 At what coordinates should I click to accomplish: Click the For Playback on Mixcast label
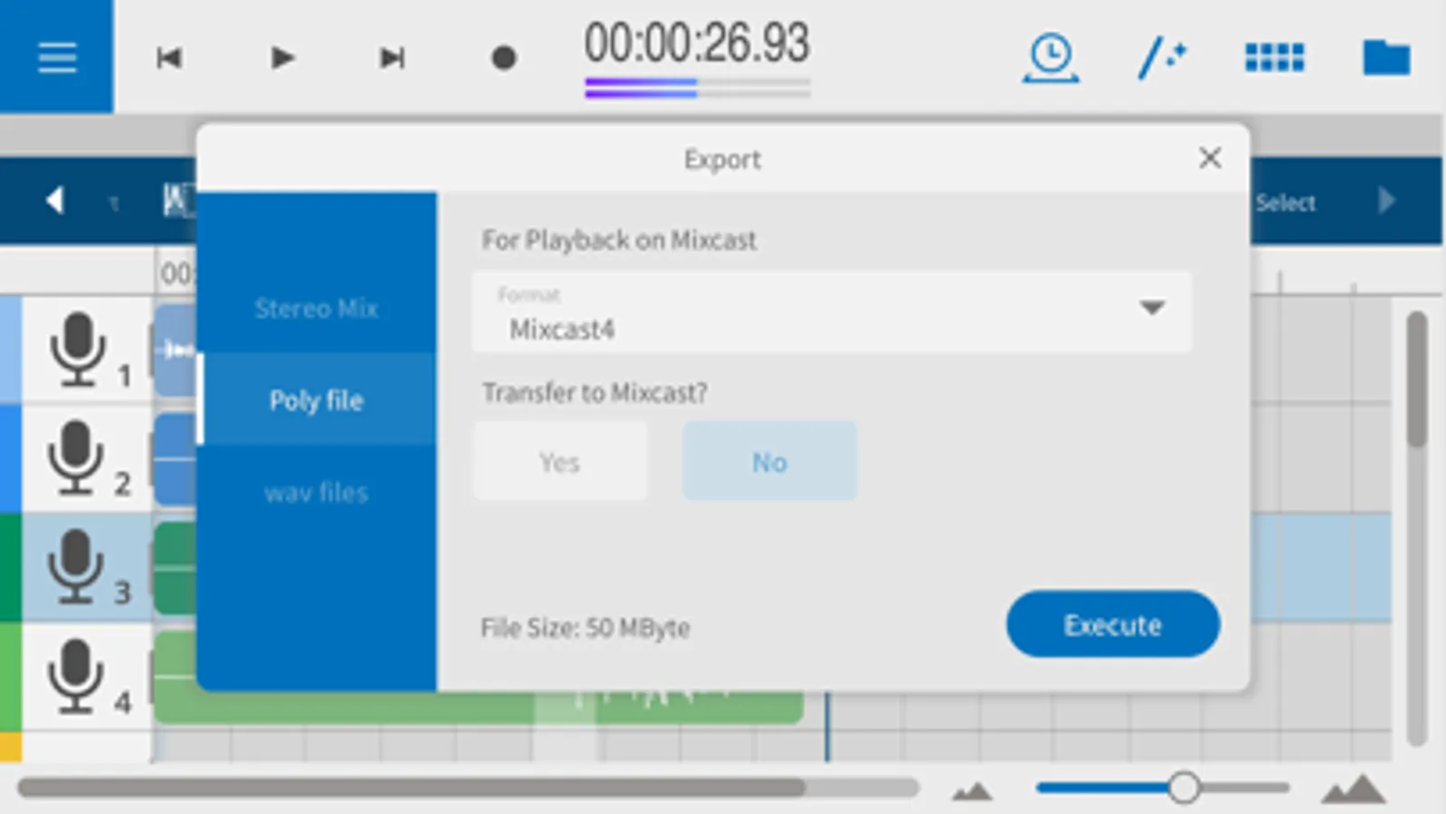point(619,240)
